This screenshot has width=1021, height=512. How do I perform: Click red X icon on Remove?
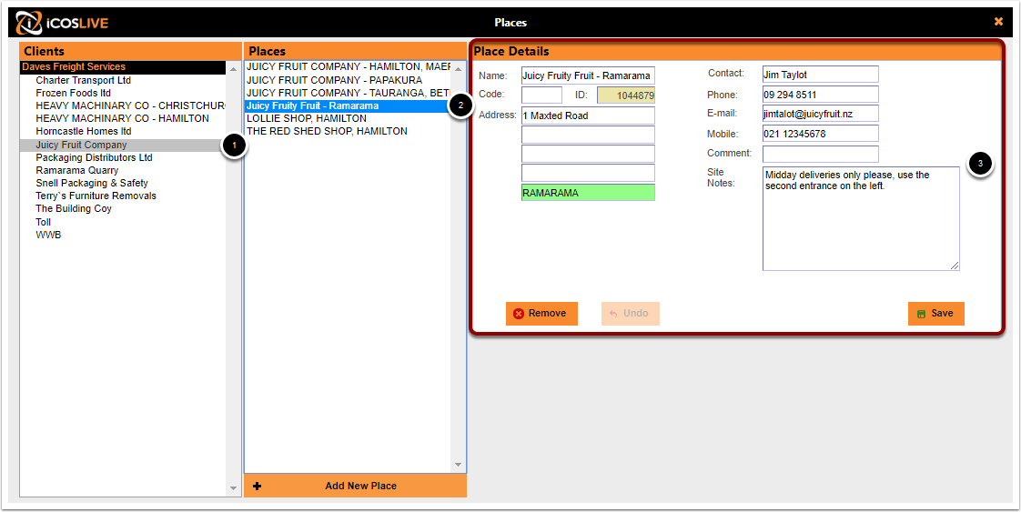click(x=519, y=314)
